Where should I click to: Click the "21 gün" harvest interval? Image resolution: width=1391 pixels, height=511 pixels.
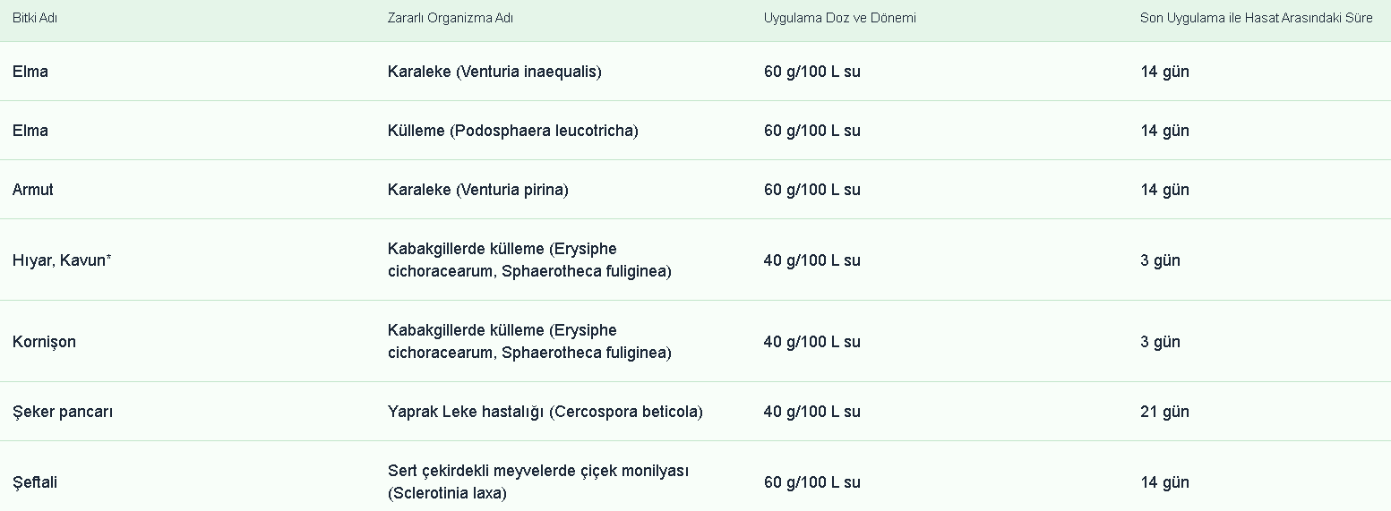pyautogui.click(x=1164, y=412)
